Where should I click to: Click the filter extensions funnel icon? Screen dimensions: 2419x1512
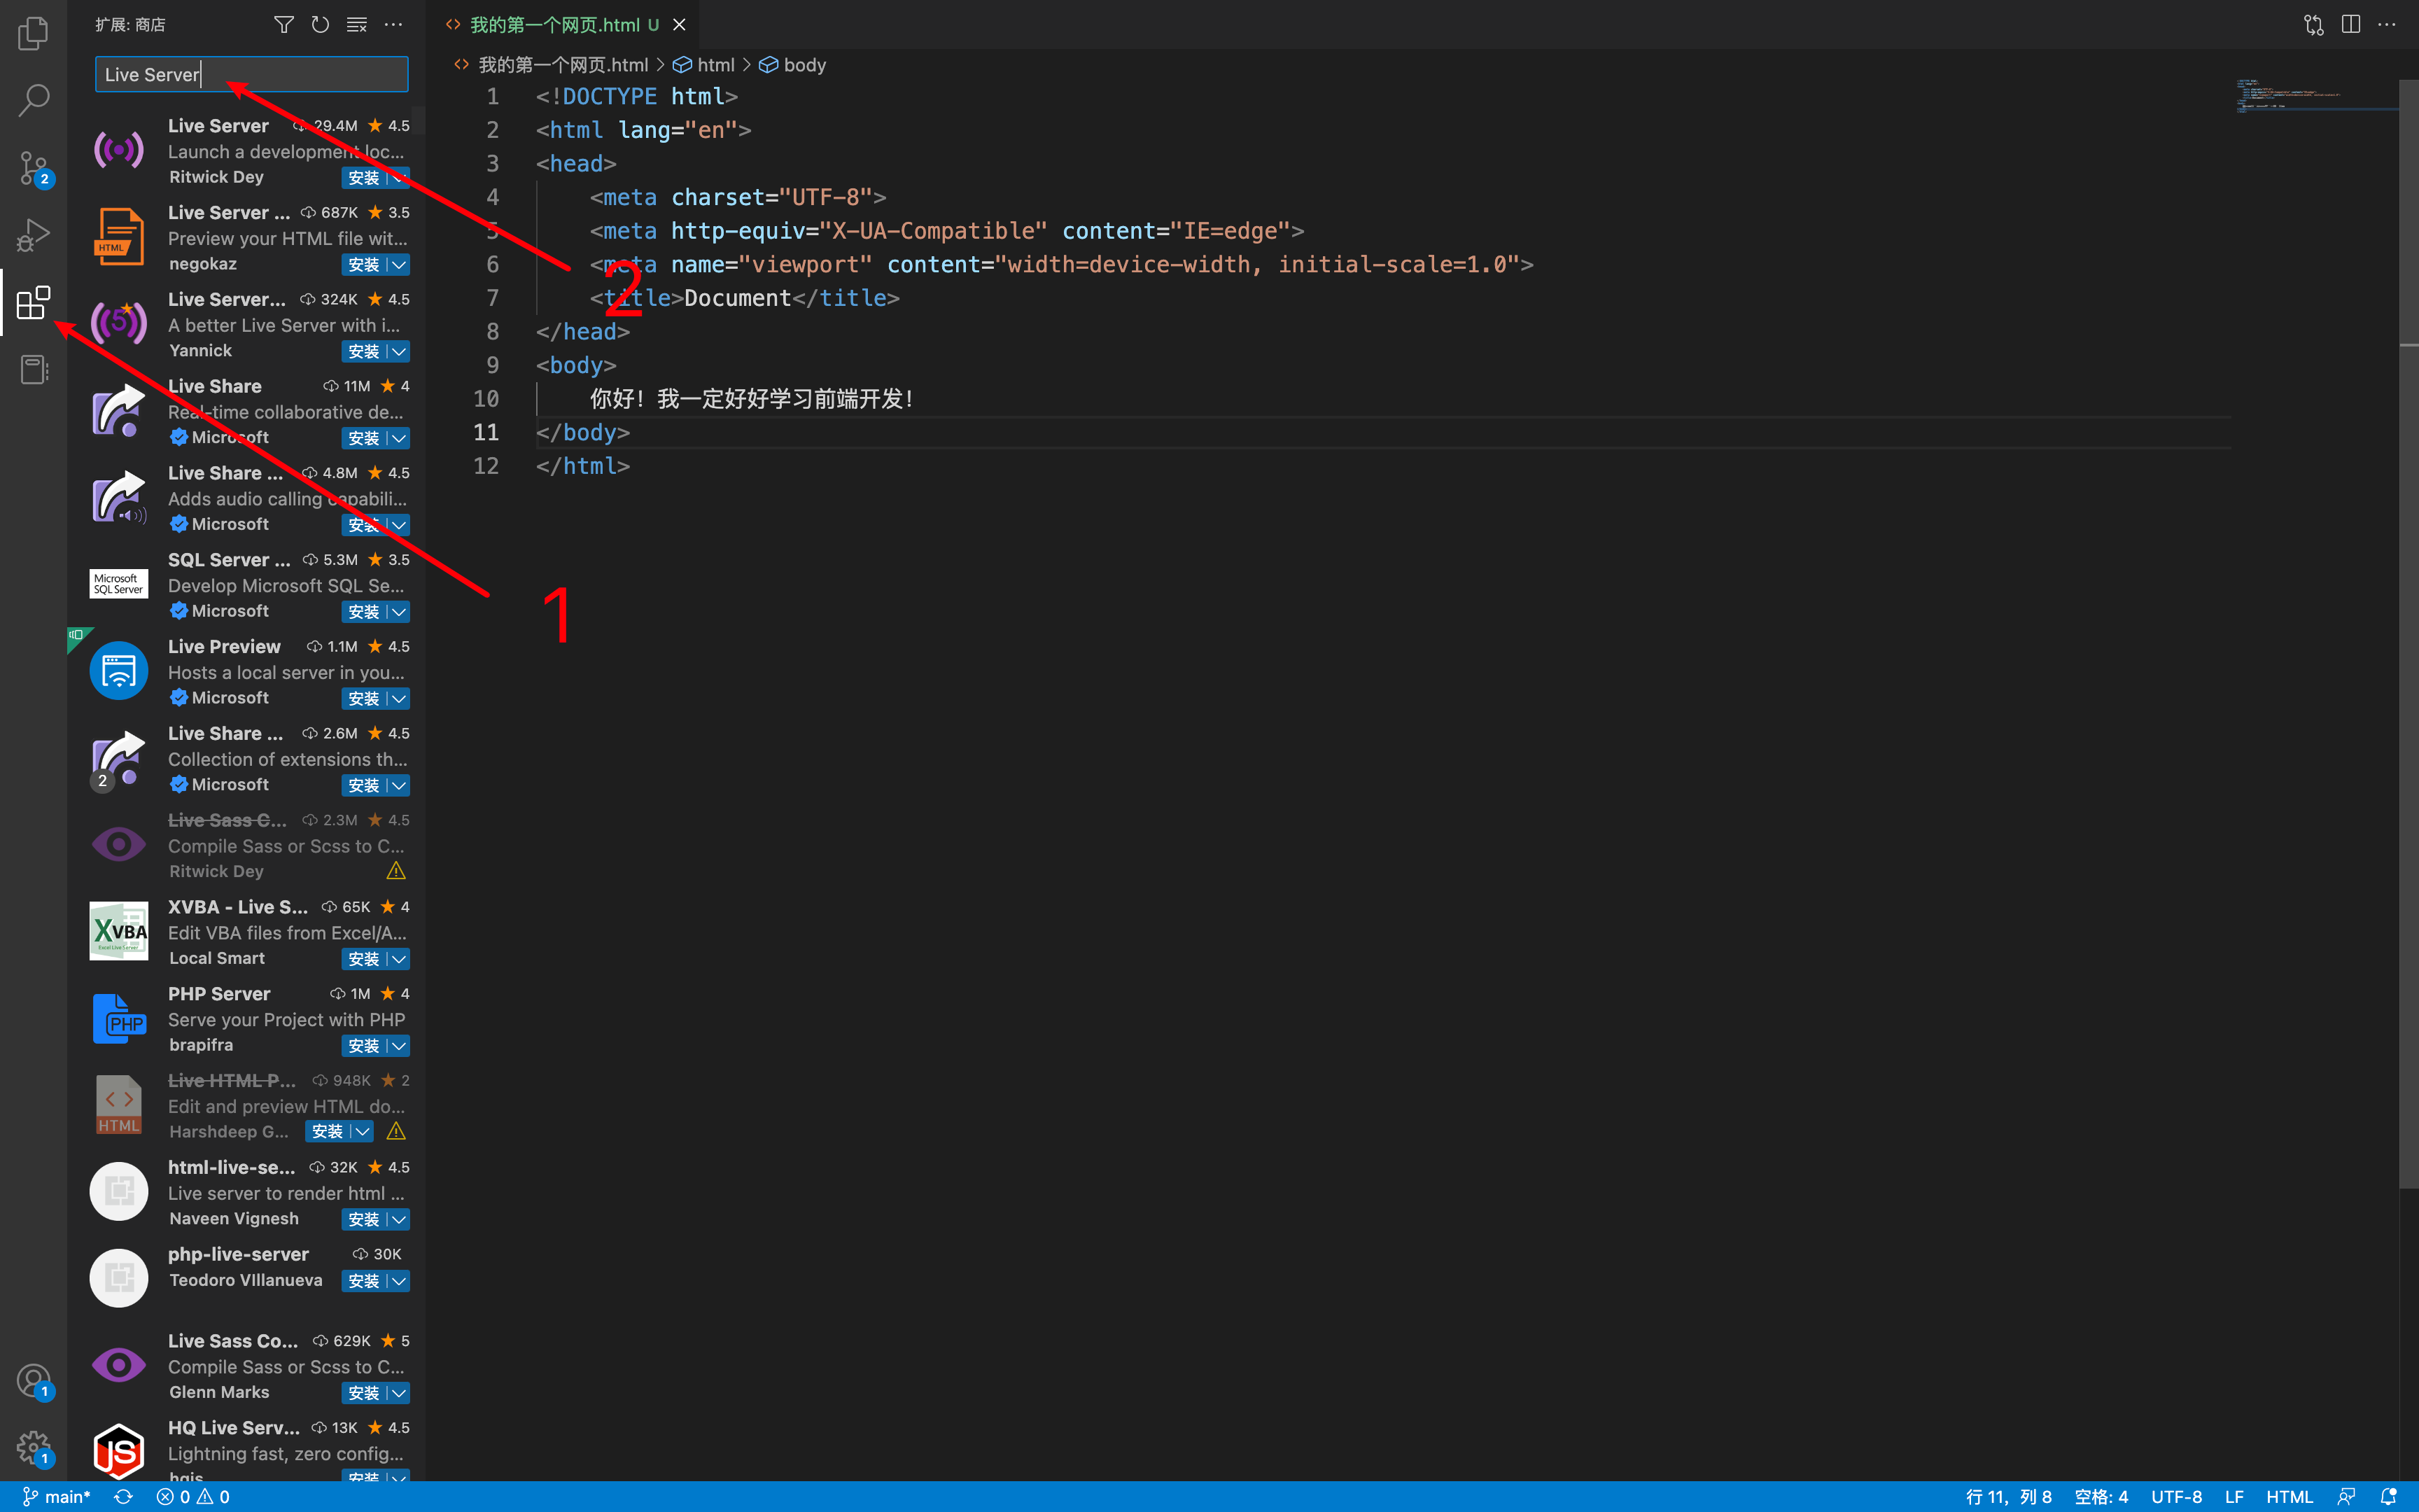(x=284, y=24)
